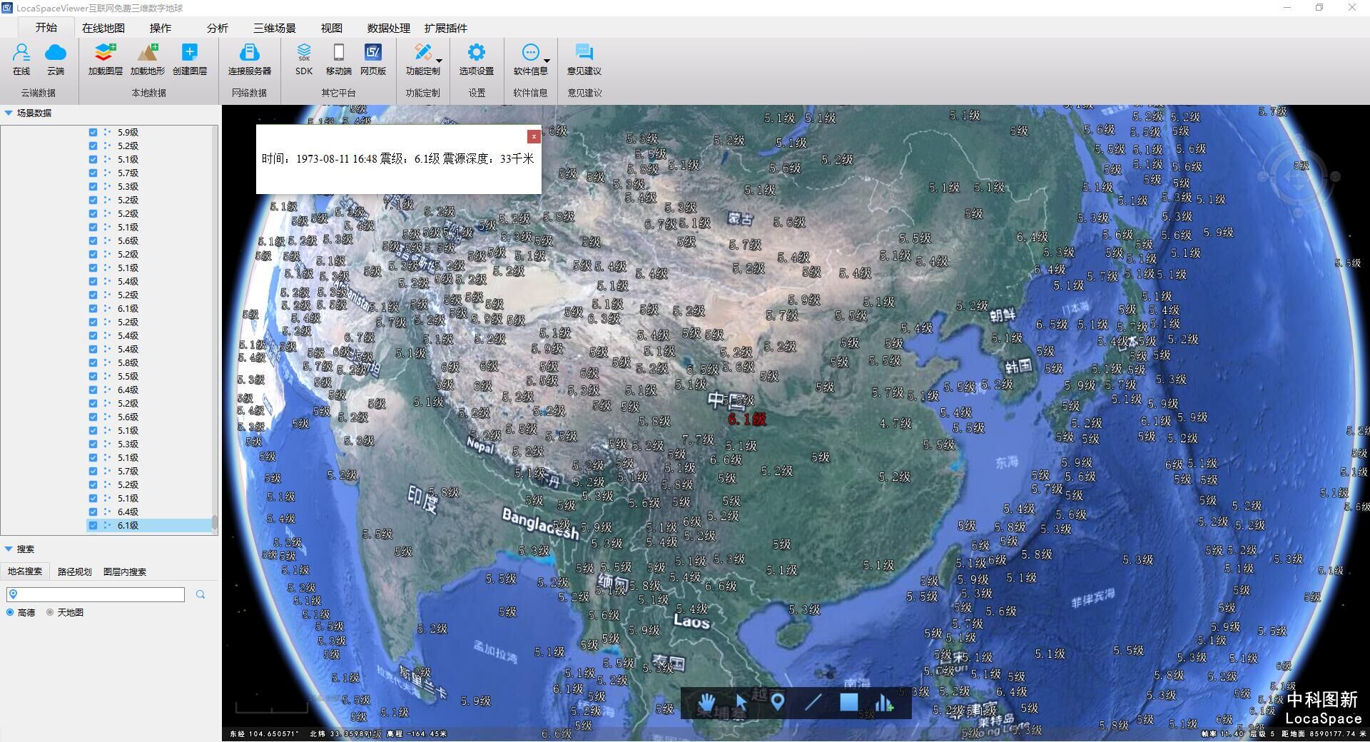Click the navigation compass control on map
1370x742 pixels.
[1298, 176]
